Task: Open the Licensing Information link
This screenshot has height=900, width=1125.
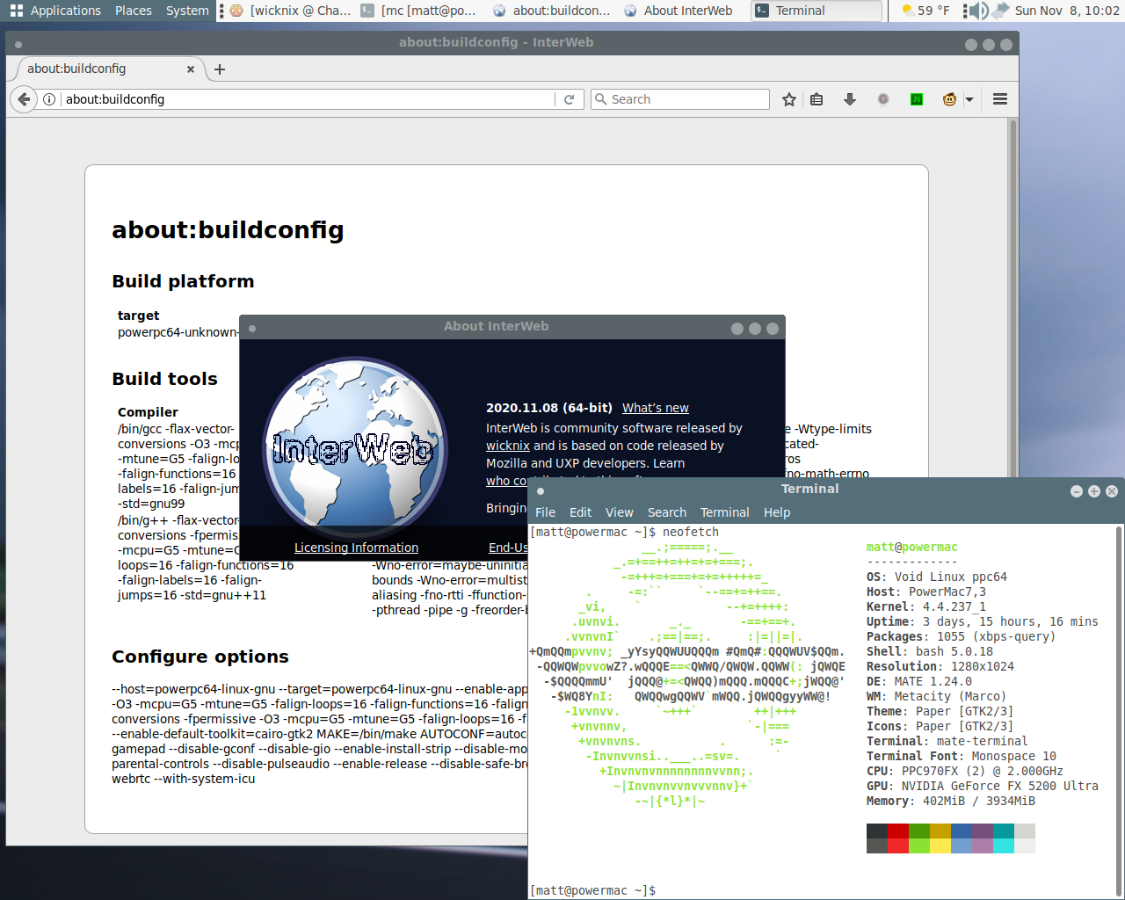Action: [x=356, y=548]
